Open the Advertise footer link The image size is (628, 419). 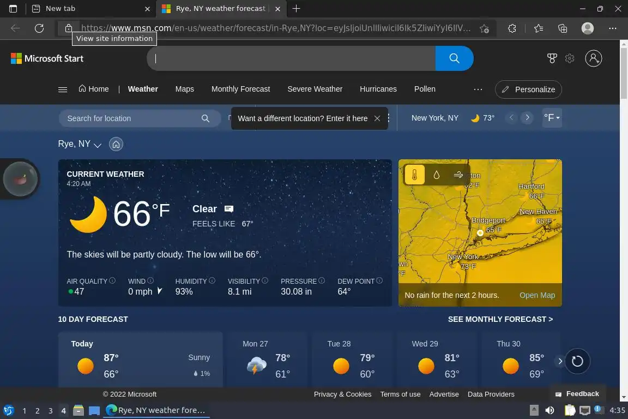click(444, 394)
